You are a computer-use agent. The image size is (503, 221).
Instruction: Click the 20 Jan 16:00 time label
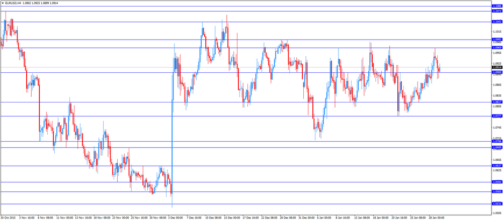(x=398, y=217)
